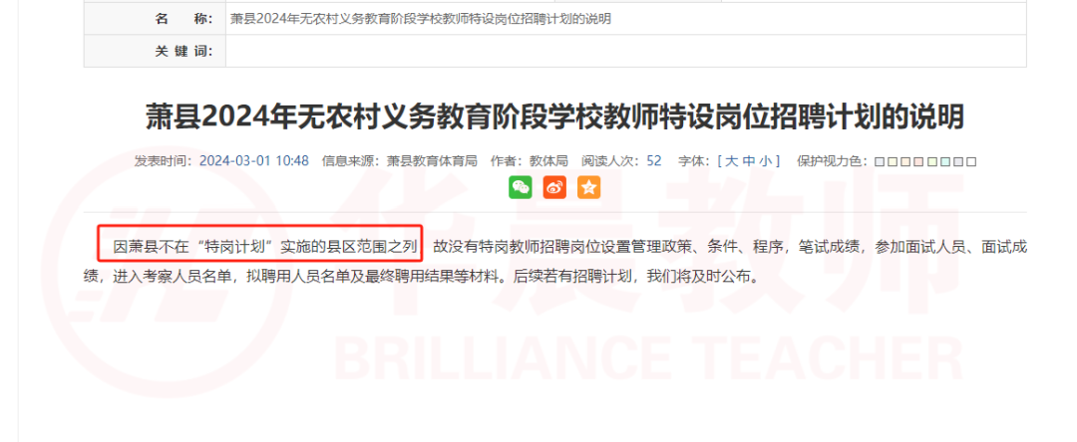Share the article via the WeChat icon

(520, 187)
